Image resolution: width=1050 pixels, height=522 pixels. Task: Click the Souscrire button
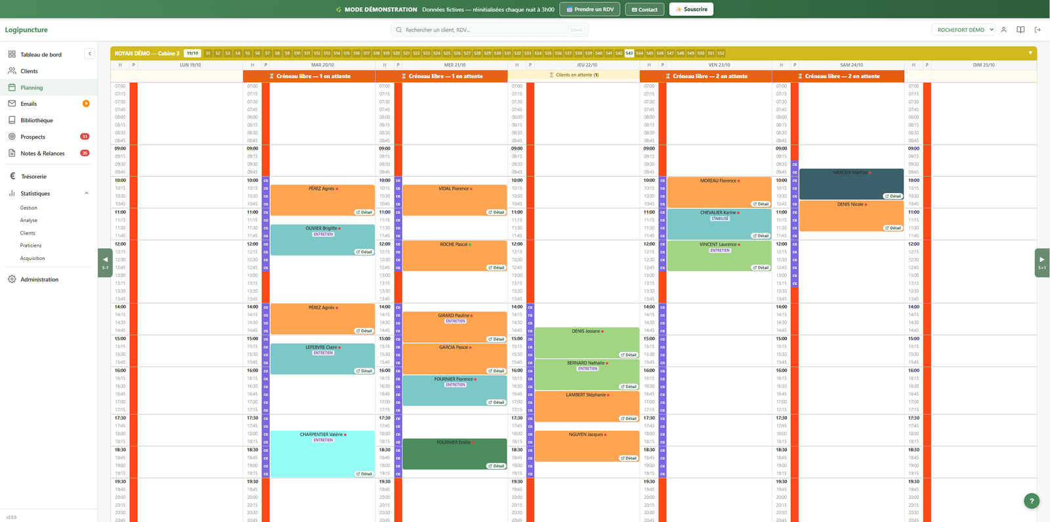tap(691, 9)
